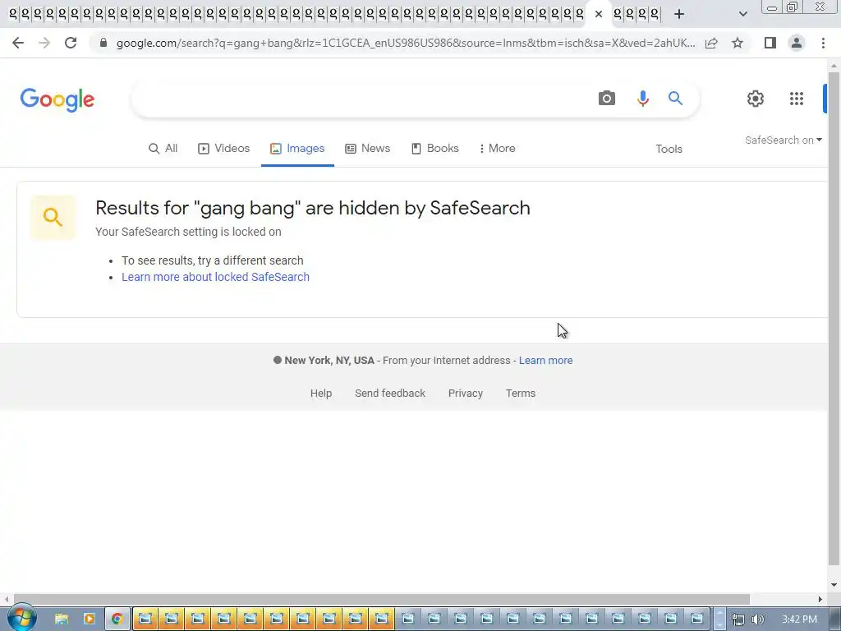Open the Chrome three-dot menu

click(823, 43)
